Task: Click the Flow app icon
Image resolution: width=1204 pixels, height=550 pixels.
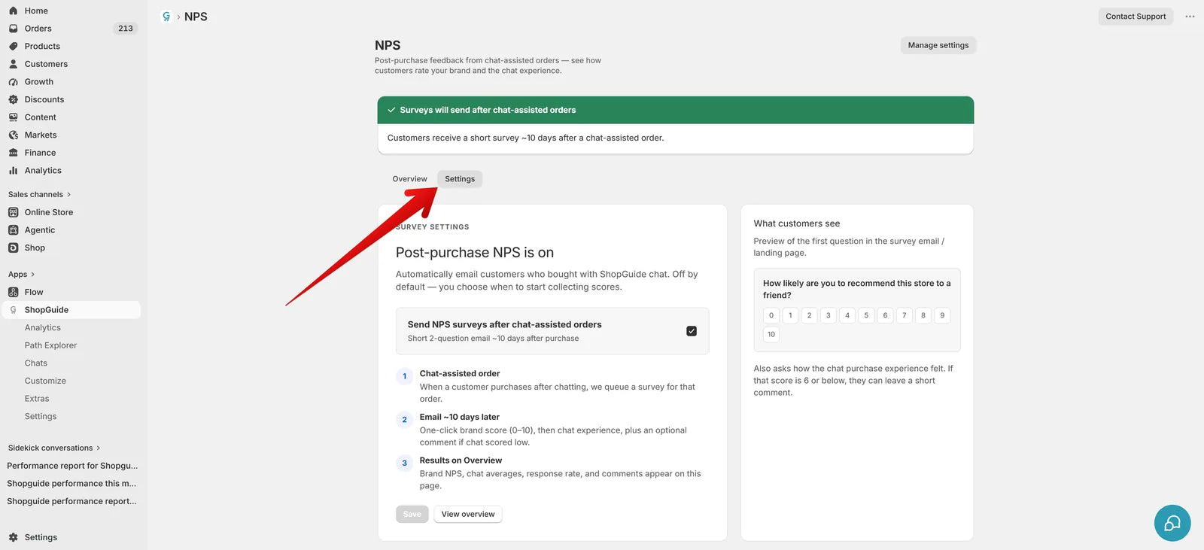Action: coord(13,292)
